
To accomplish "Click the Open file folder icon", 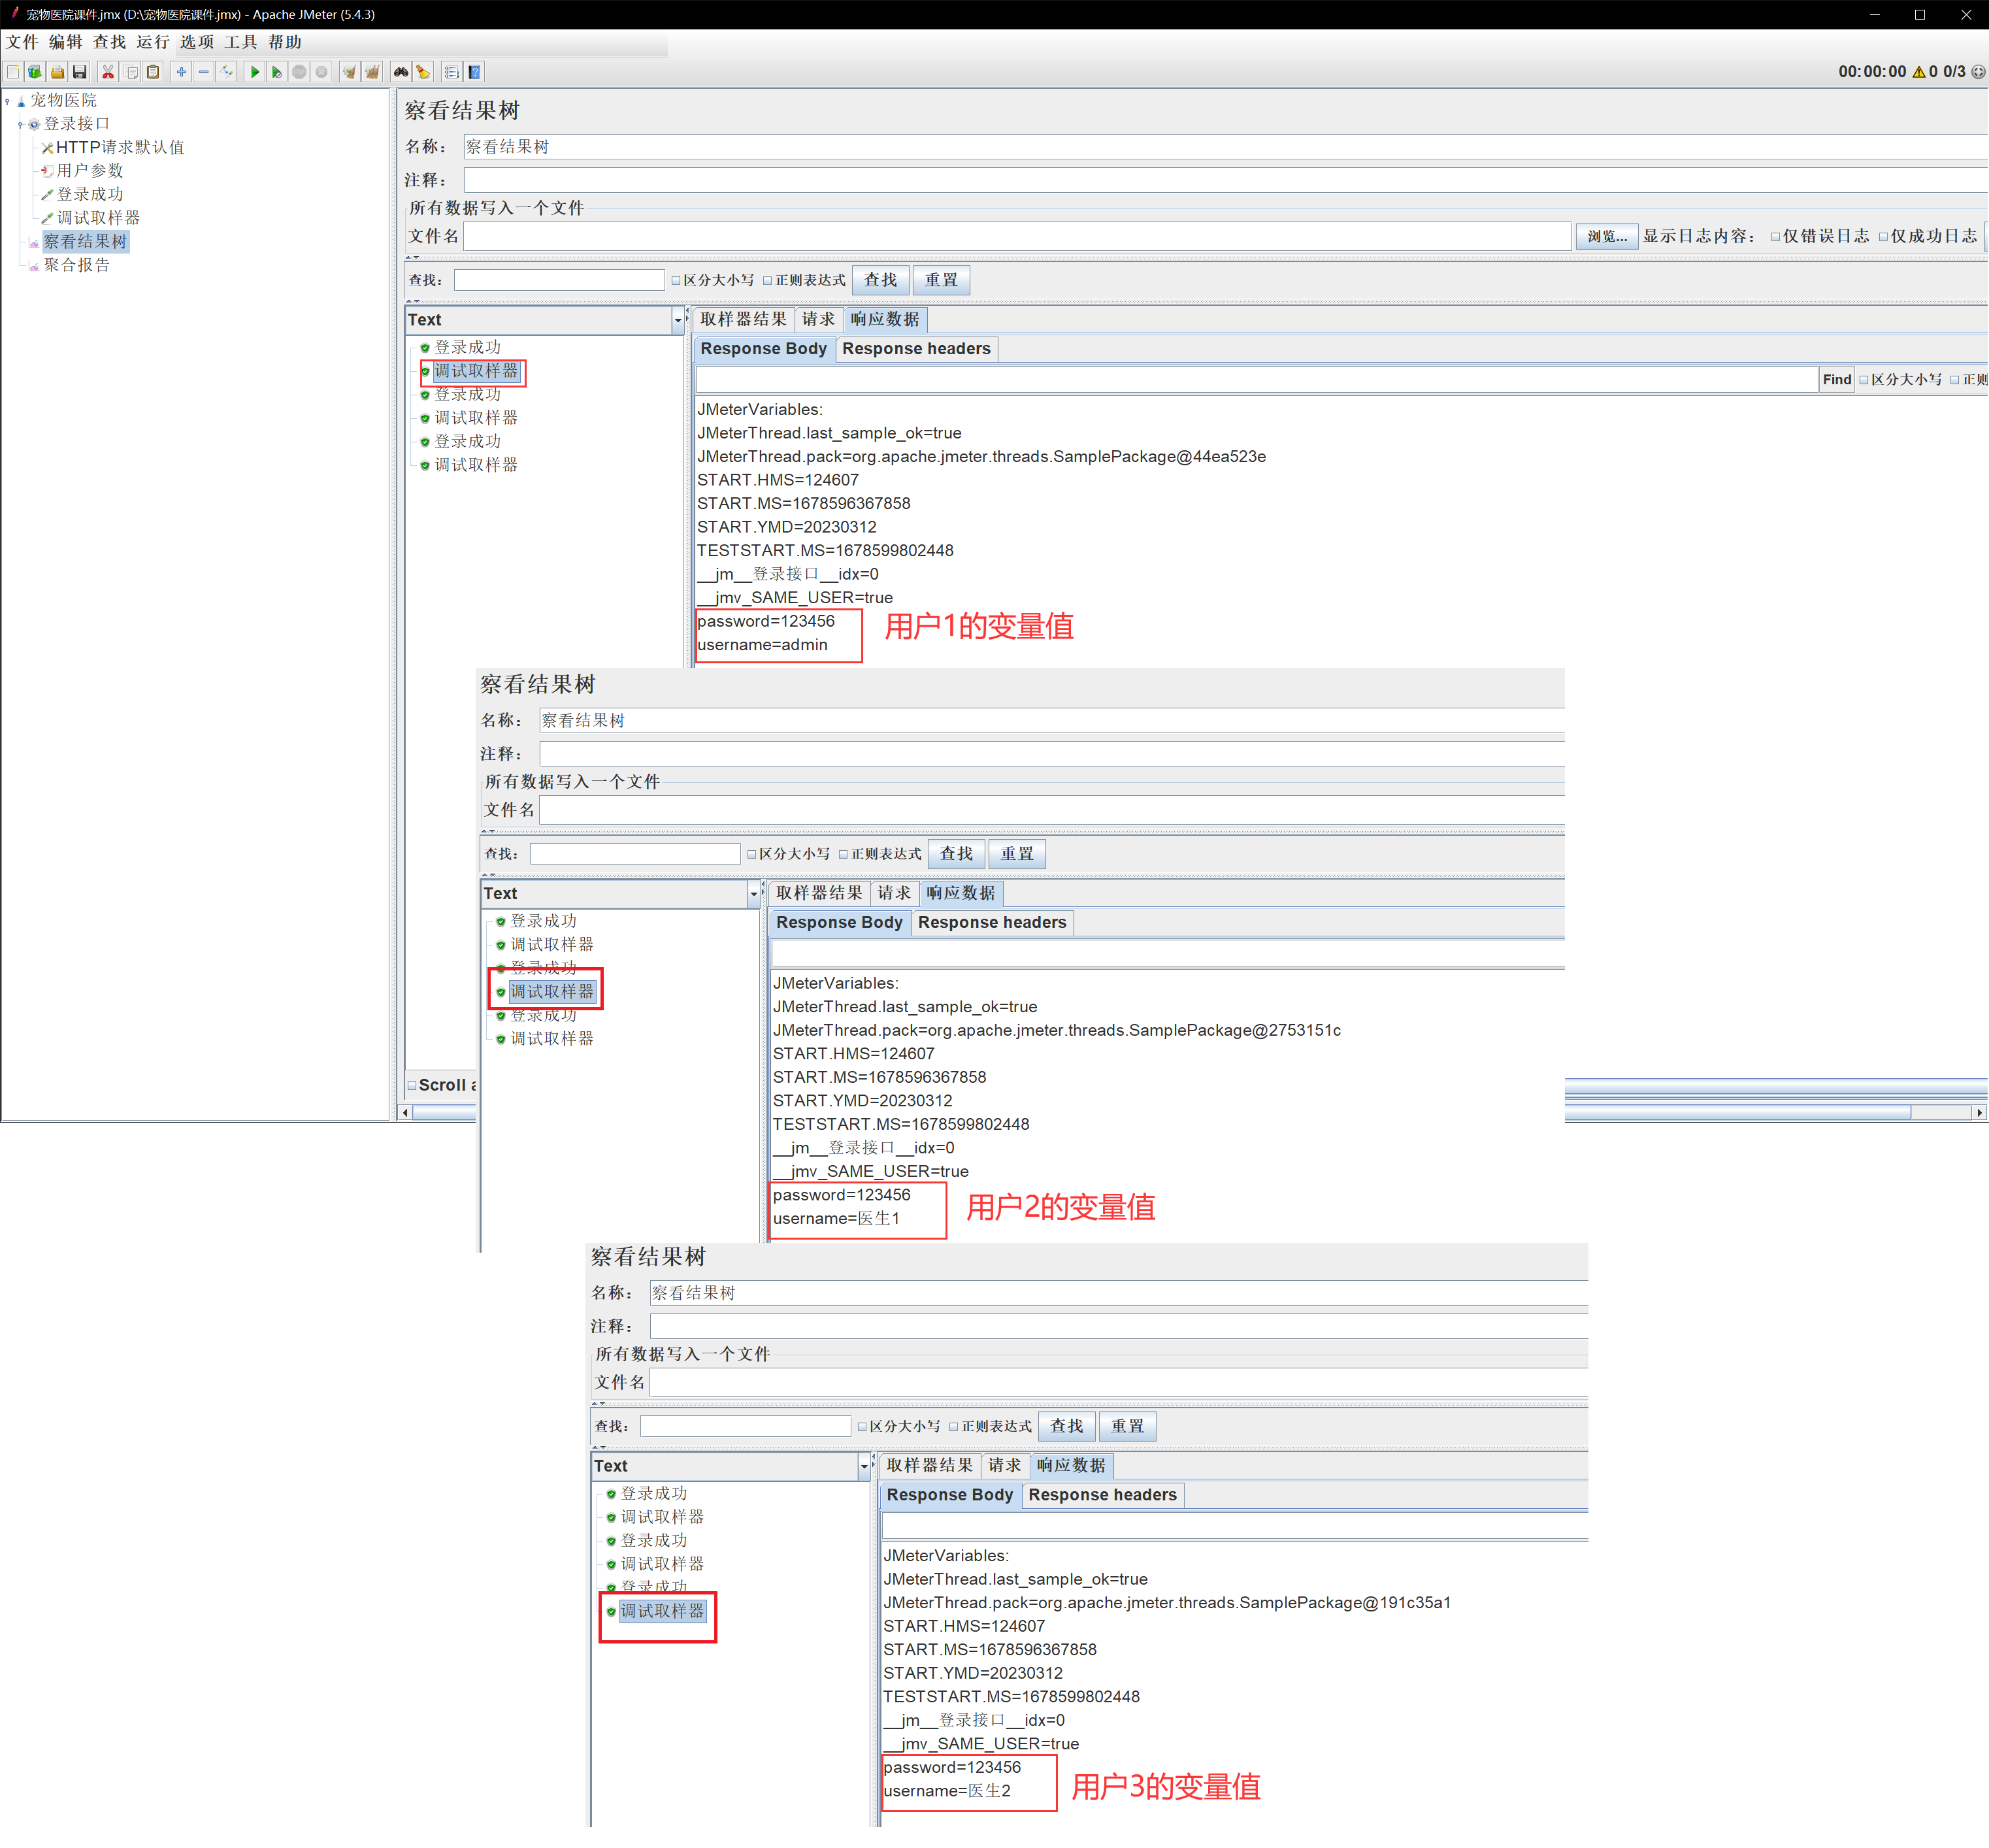I will click(x=57, y=72).
